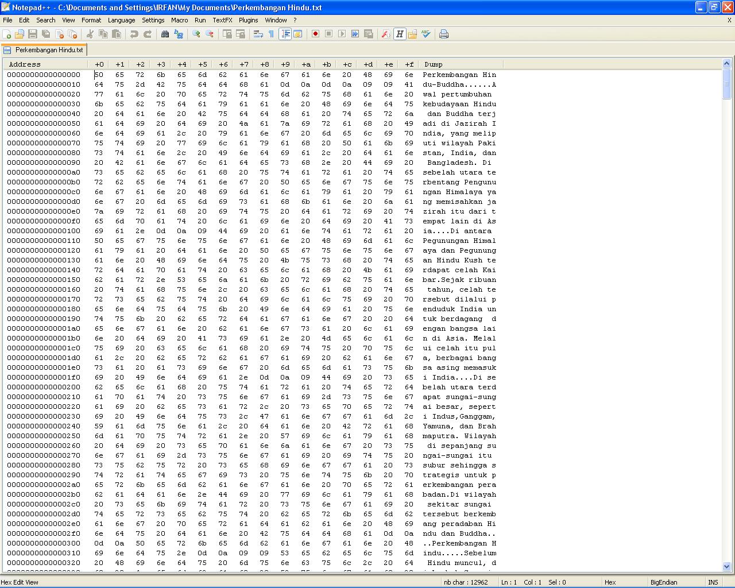Click the first hex byte 50
Image resolution: width=735 pixels, height=588 pixels.
click(x=99, y=75)
